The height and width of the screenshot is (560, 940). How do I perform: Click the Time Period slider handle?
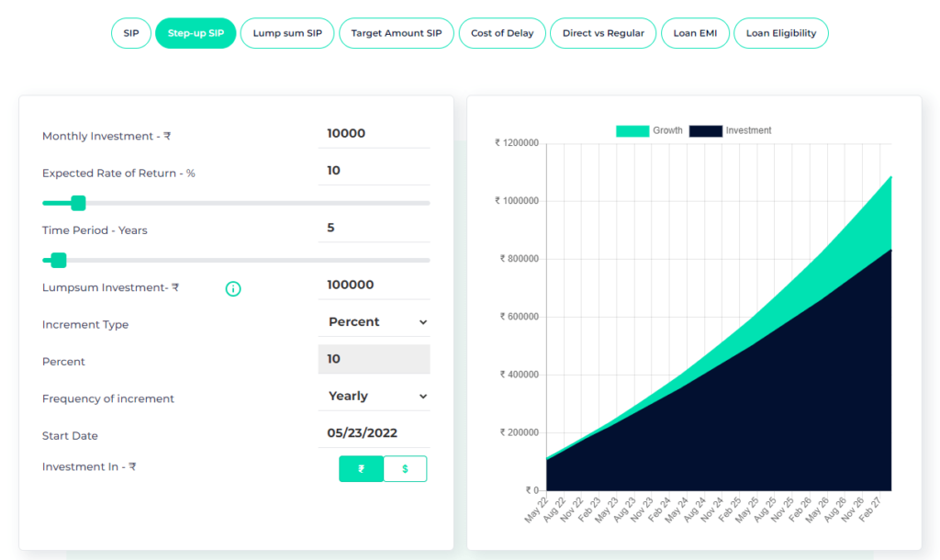[59, 260]
